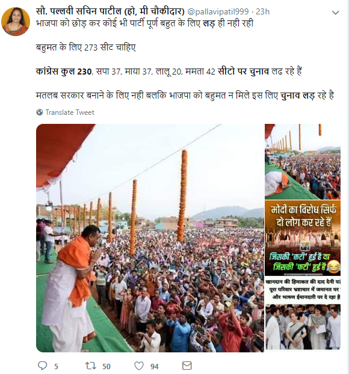Viewport: 349px width, 374px height.
Task: Click the reply count number 5
Action: pyautogui.click(x=56, y=366)
